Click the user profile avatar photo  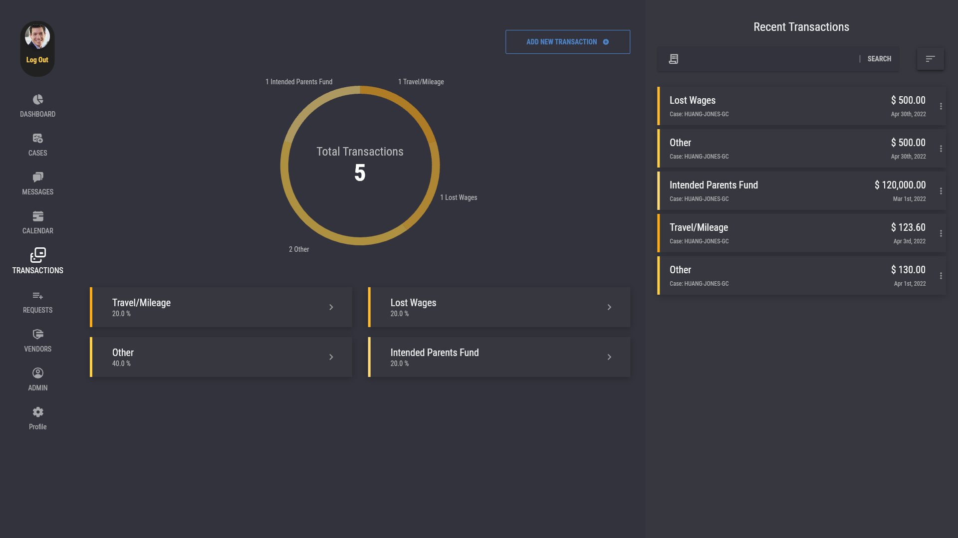(x=37, y=36)
